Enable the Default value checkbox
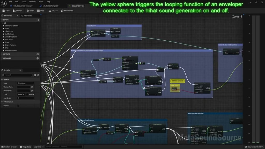Screen dimensions: 265x149 click(18, 106)
